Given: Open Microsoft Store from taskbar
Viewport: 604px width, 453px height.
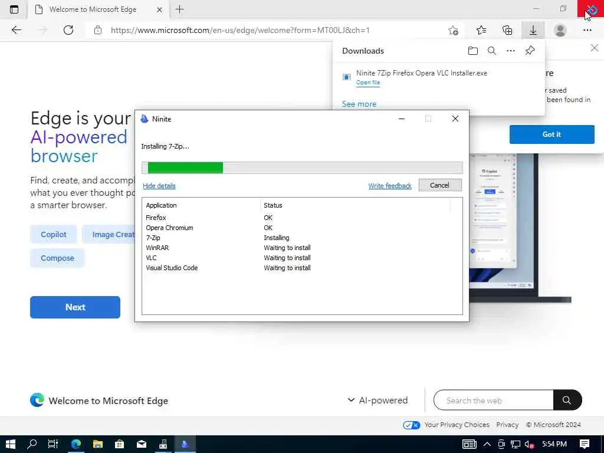Looking at the screenshot, I should point(119,444).
